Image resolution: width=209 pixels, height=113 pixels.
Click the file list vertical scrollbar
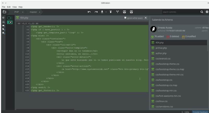pyautogui.click(x=207, y=46)
